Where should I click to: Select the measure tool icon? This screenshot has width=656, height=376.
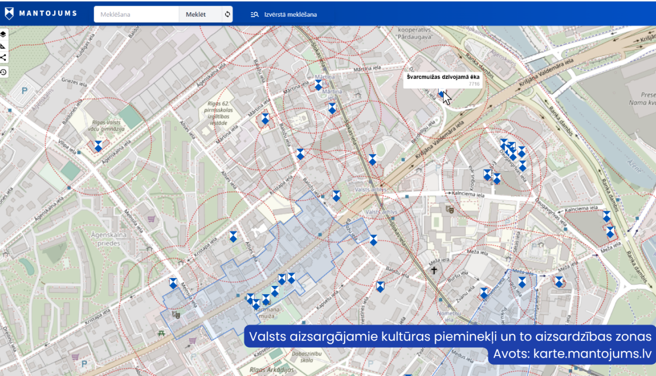pyautogui.click(x=3, y=45)
